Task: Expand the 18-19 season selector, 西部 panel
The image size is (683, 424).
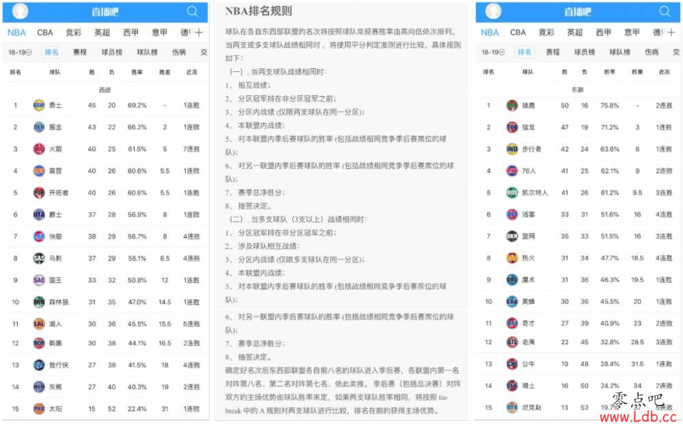Action: point(20,53)
